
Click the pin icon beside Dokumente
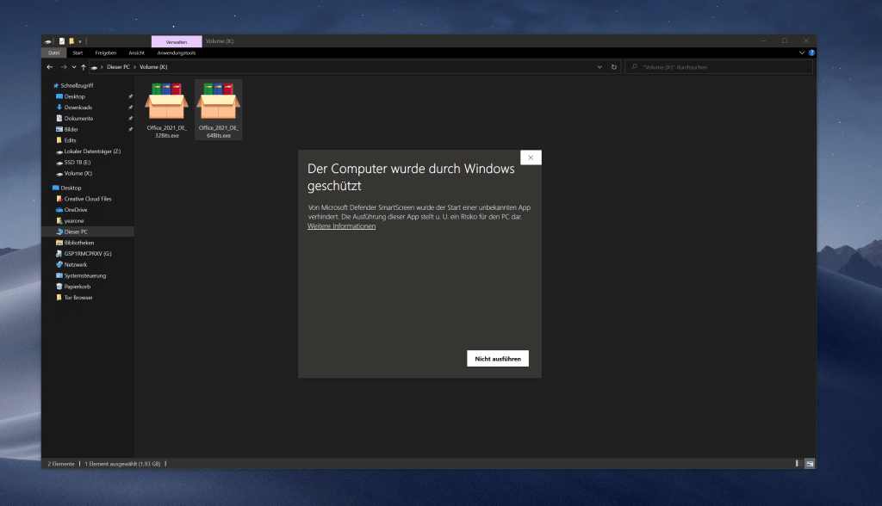[131, 119]
